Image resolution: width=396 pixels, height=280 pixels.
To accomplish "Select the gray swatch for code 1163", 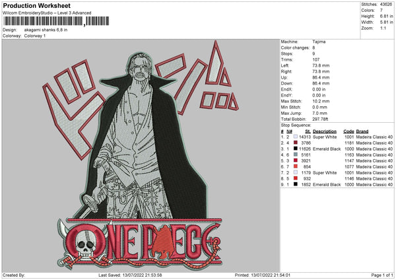I will (295, 155).
